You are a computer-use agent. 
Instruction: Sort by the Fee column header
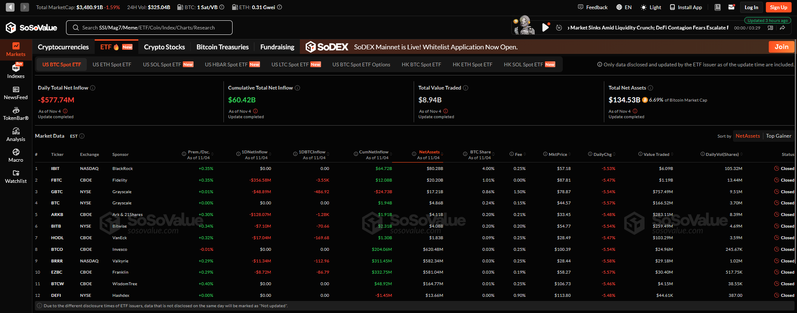pos(518,154)
